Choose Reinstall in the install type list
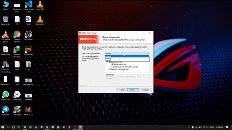This screenshot has height=130, width=232. [127, 58]
